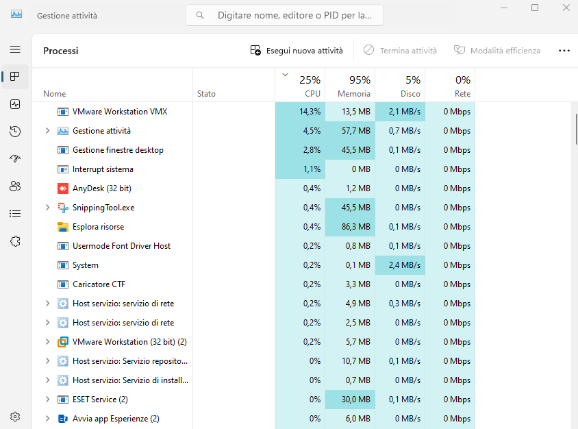Click the ESET Service process icon
Viewport: 578px width, 429px height.
63,400
